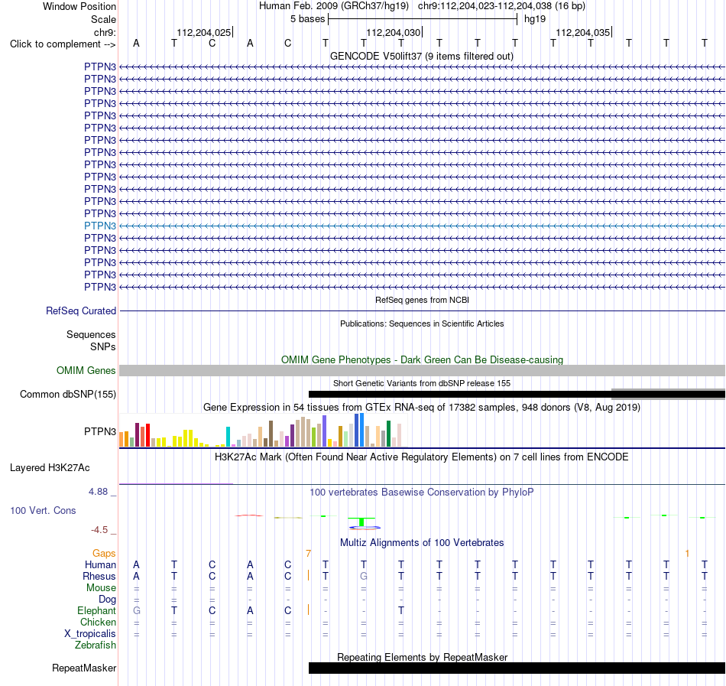Click the 'Rhesus' alignment row label
726x686 pixels.
(99, 576)
